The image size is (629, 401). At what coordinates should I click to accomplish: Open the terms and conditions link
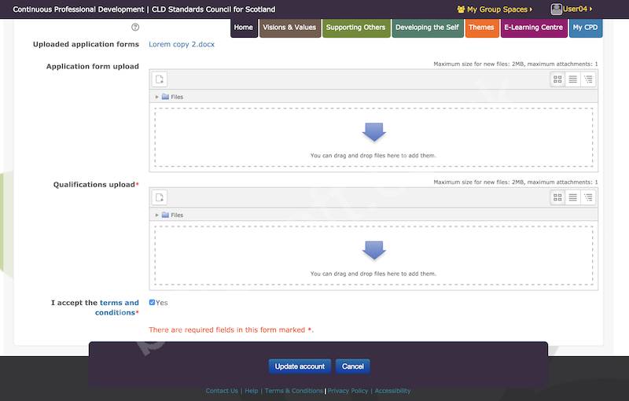[x=117, y=307]
